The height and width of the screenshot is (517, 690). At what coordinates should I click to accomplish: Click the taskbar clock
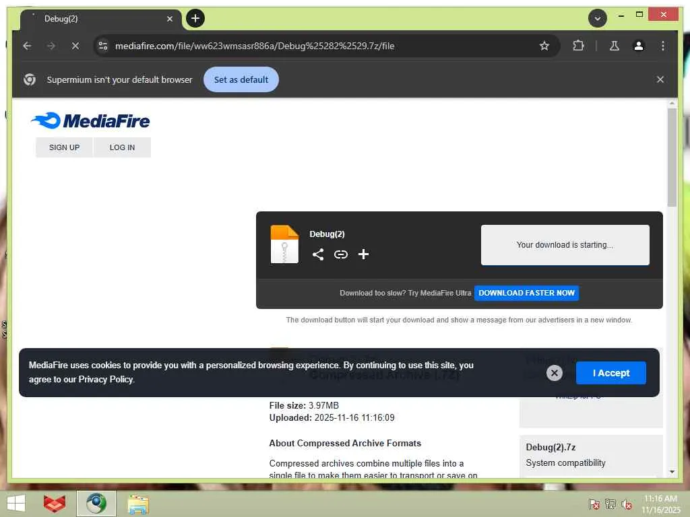[661, 504]
